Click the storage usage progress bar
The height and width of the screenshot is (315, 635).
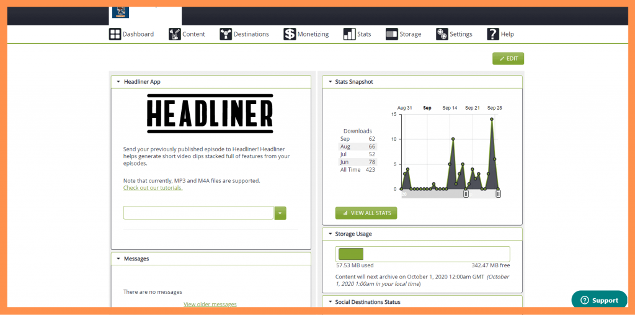click(x=423, y=254)
